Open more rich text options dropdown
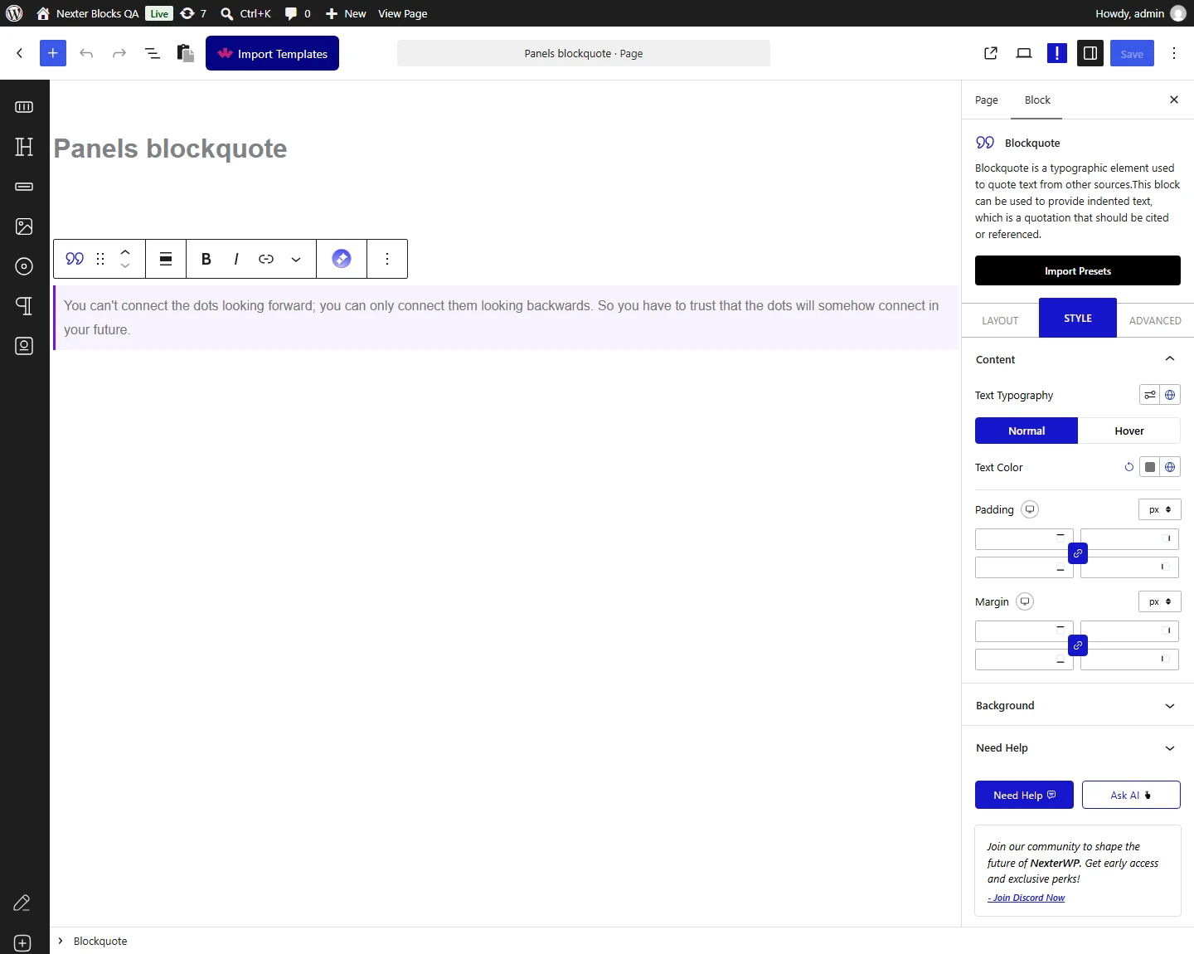Image resolution: width=1194 pixels, height=954 pixels. 296,259
